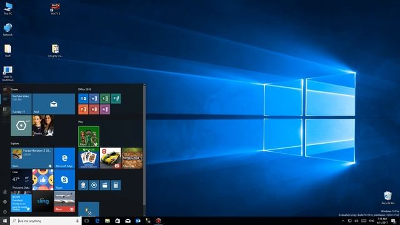Image resolution: width=400 pixels, height=225 pixels.
Task: Select the Slide To Shutdown shortcut
Action: point(7,74)
